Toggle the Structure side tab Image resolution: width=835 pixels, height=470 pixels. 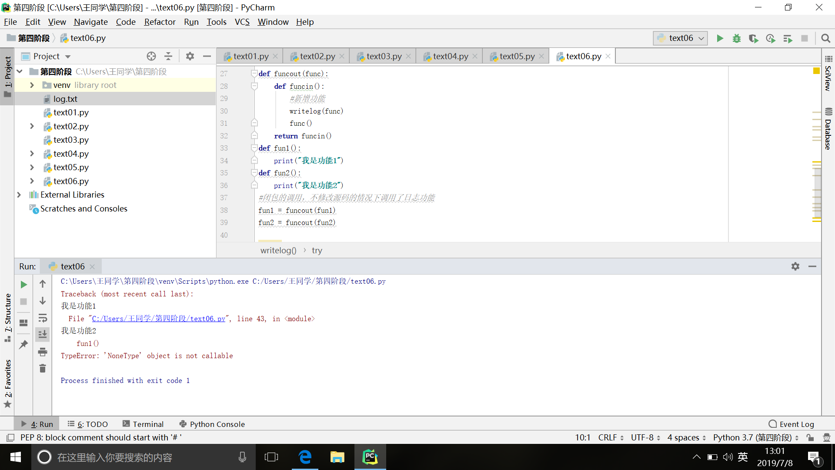(7, 318)
